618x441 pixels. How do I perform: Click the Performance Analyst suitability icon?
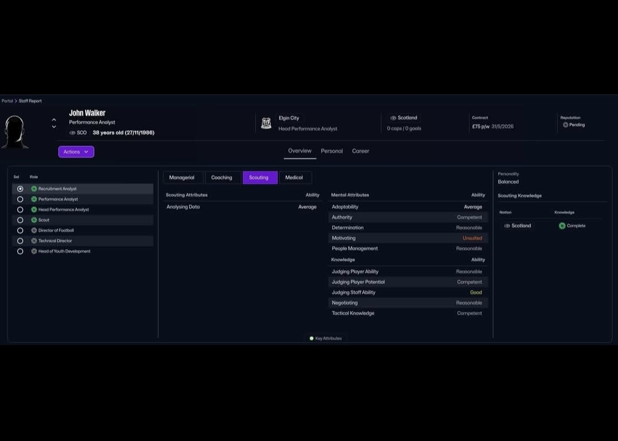point(34,199)
